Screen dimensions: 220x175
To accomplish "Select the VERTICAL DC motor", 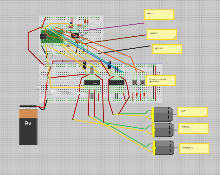I will click(x=163, y=130).
